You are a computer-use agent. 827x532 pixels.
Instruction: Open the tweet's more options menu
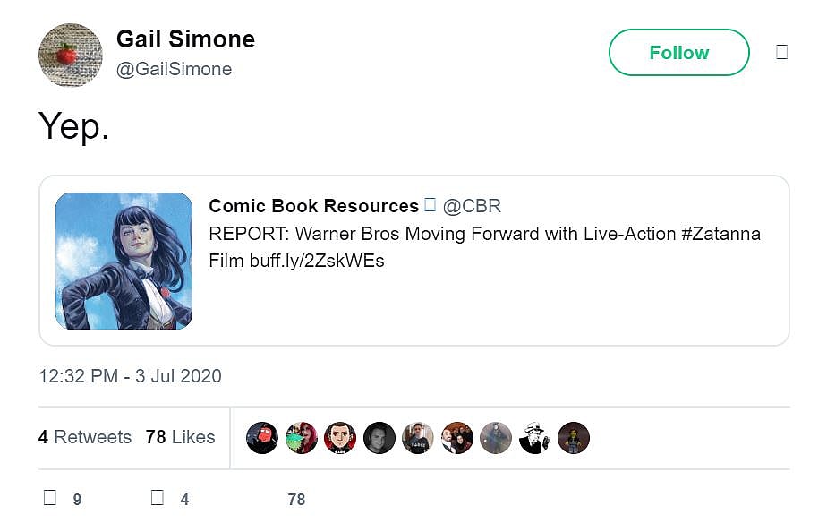(781, 53)
